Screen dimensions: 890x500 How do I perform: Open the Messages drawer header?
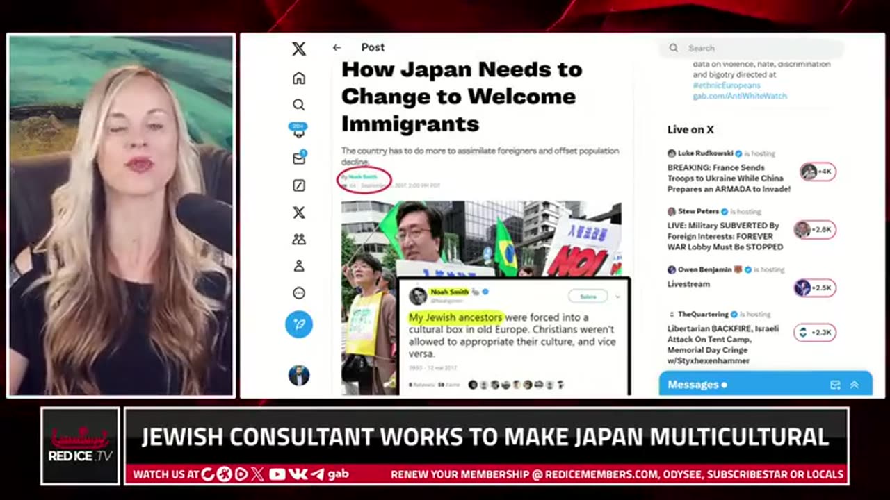point(766,384)
